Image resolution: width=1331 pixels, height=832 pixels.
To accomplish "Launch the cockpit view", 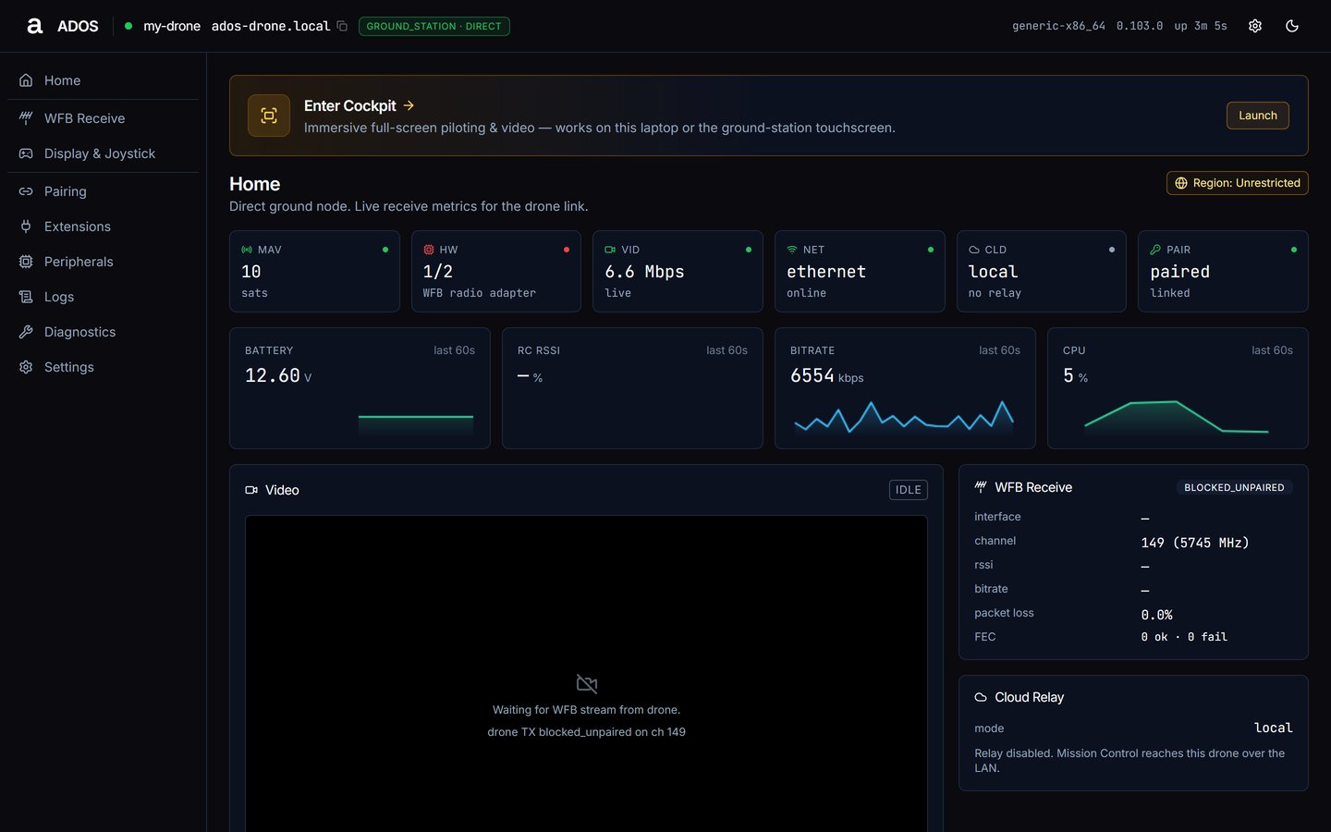I will click(x=1257, y=116).
